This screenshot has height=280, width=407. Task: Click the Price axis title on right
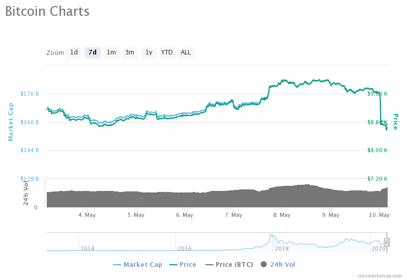[396, 122]
